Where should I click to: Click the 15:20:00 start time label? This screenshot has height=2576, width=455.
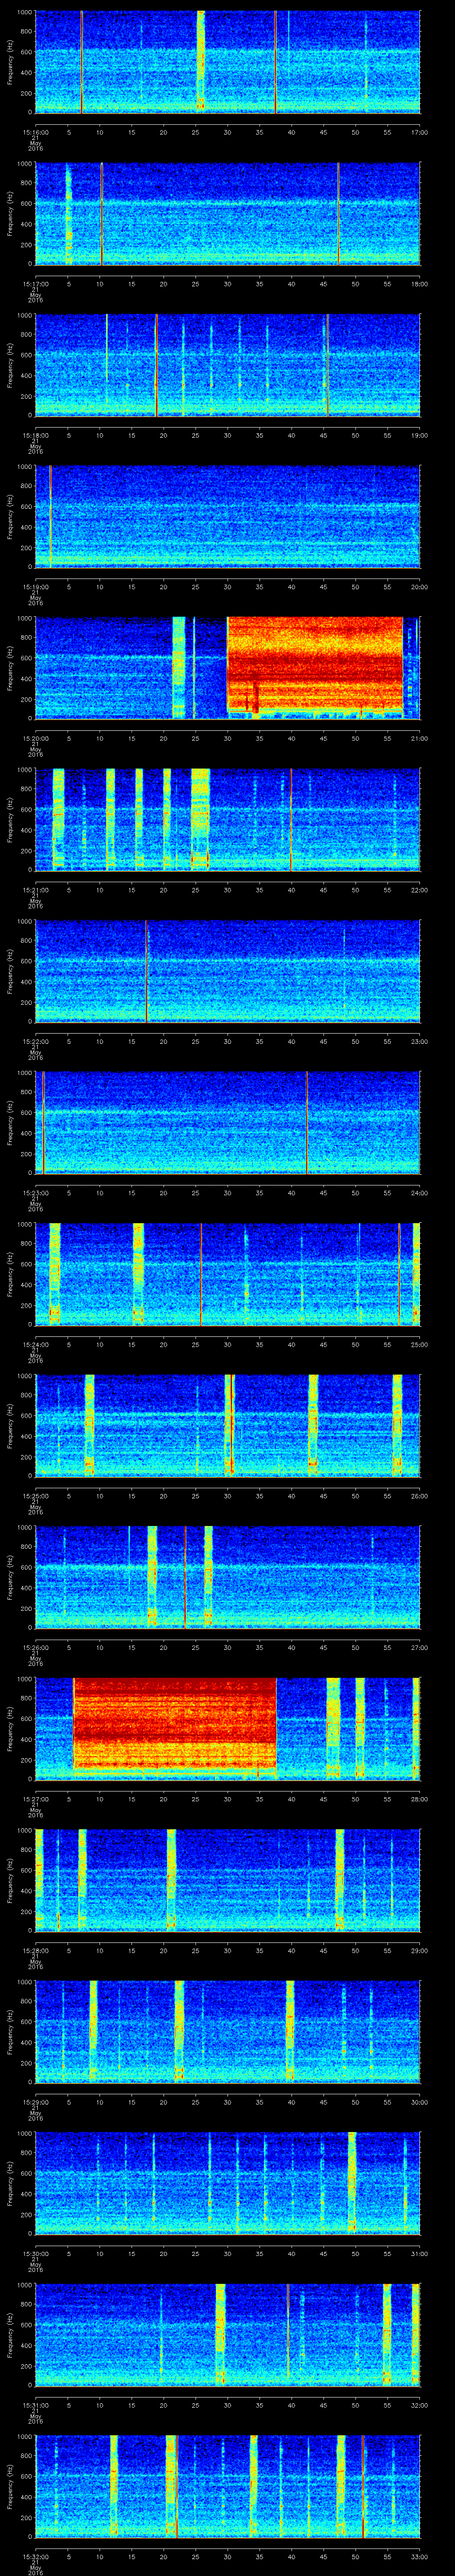click(35, 739)
